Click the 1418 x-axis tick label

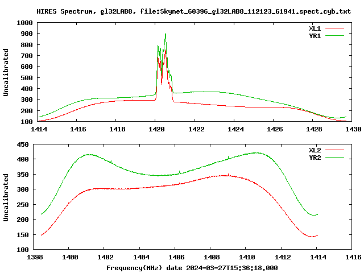point(117,129)
